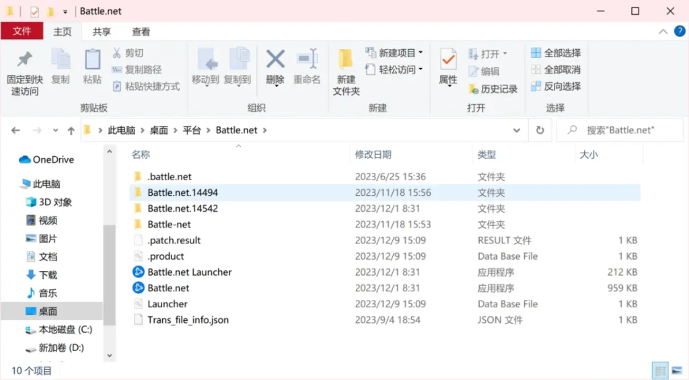Open the Properties (属性) checkmark icon
The image size is (689, 380).
click(448, 60)
